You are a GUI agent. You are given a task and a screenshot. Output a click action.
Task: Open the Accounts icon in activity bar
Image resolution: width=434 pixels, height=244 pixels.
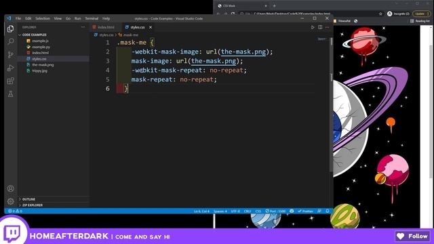[11, 188]
